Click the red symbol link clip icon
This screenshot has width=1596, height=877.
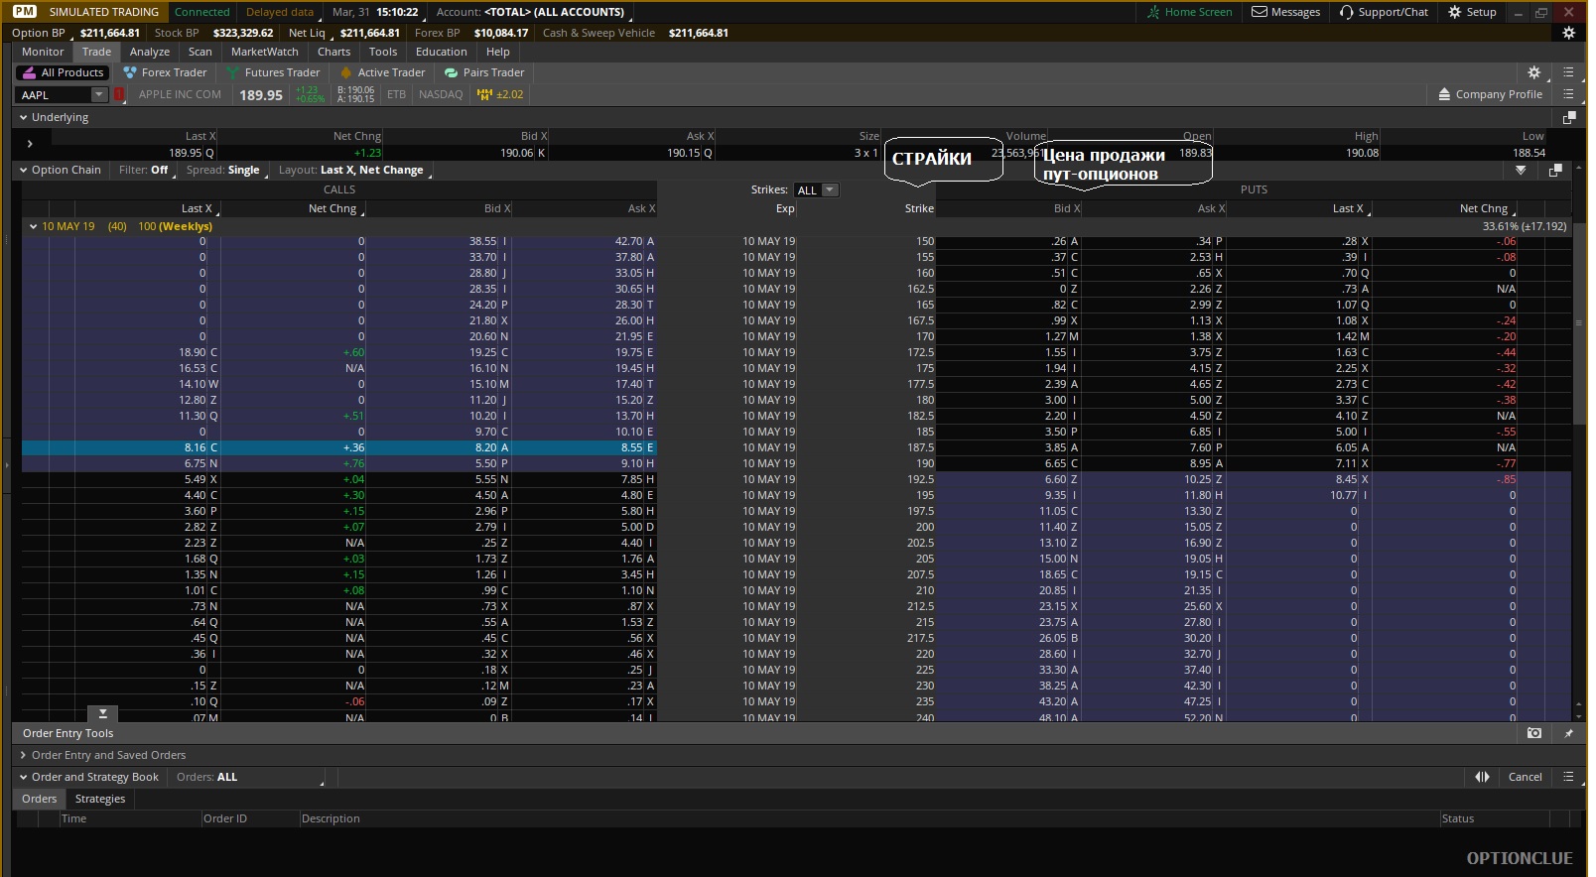(119, 94)
